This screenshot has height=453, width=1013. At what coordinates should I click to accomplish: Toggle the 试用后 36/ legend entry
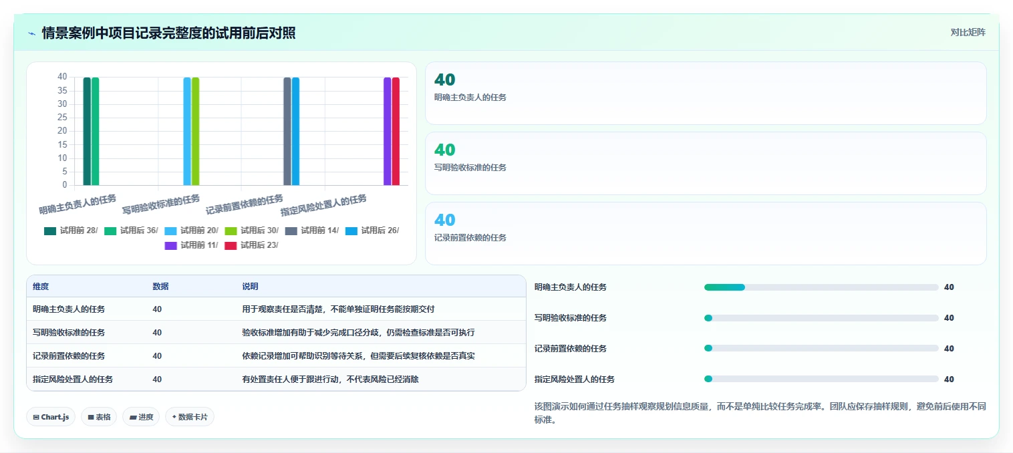131,231
